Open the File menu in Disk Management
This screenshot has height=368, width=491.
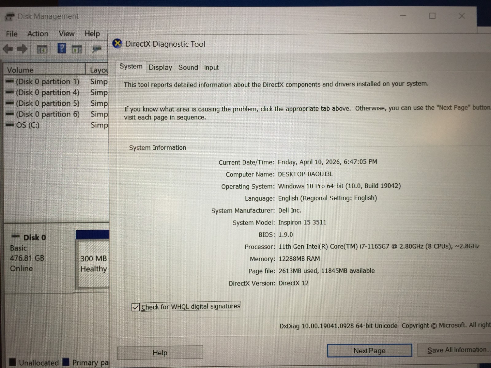pos(12,34)
